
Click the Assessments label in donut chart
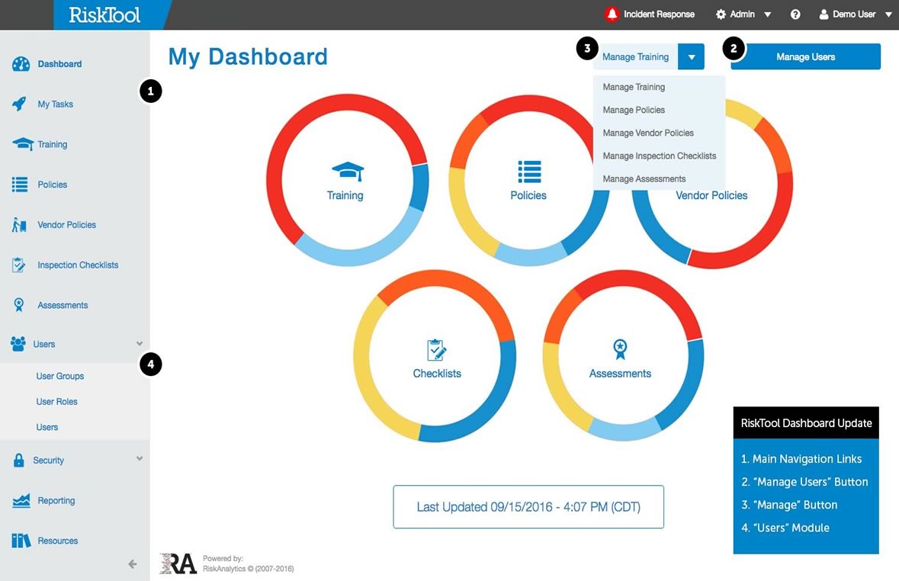621,374
